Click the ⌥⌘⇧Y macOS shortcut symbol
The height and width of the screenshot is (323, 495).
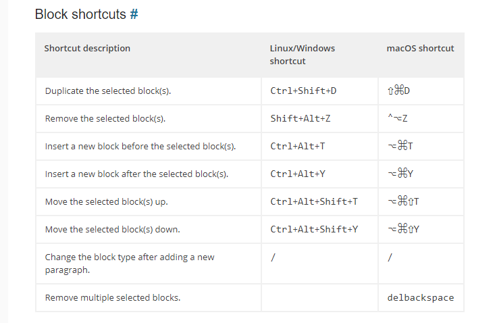[403, 229]
